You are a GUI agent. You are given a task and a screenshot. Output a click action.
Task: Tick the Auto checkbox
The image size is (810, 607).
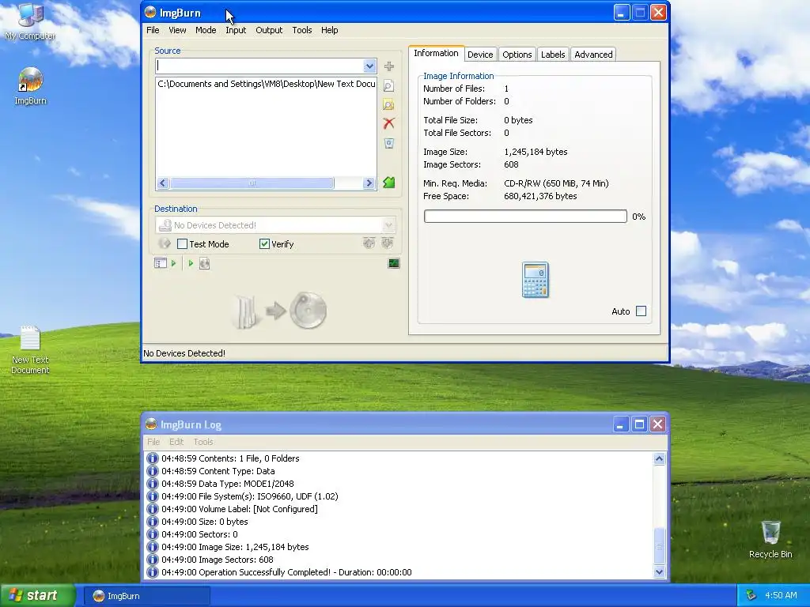(x=641, y=311)
